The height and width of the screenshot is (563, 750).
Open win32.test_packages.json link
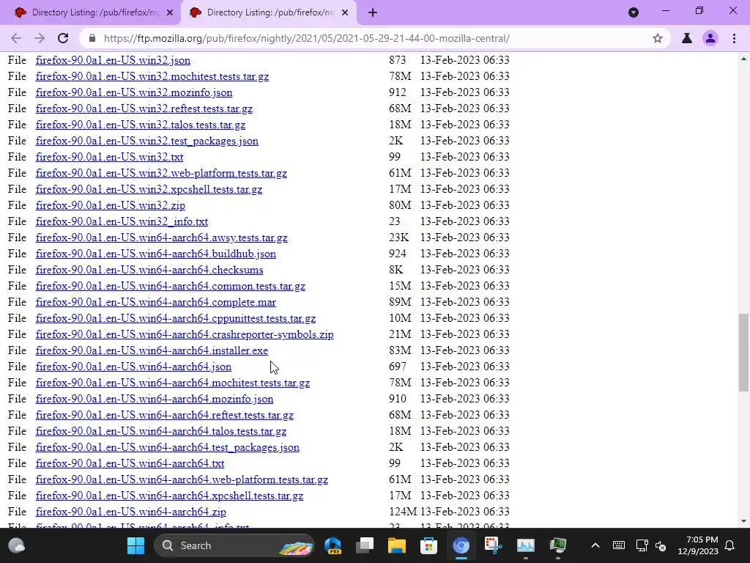coord(146,141)
